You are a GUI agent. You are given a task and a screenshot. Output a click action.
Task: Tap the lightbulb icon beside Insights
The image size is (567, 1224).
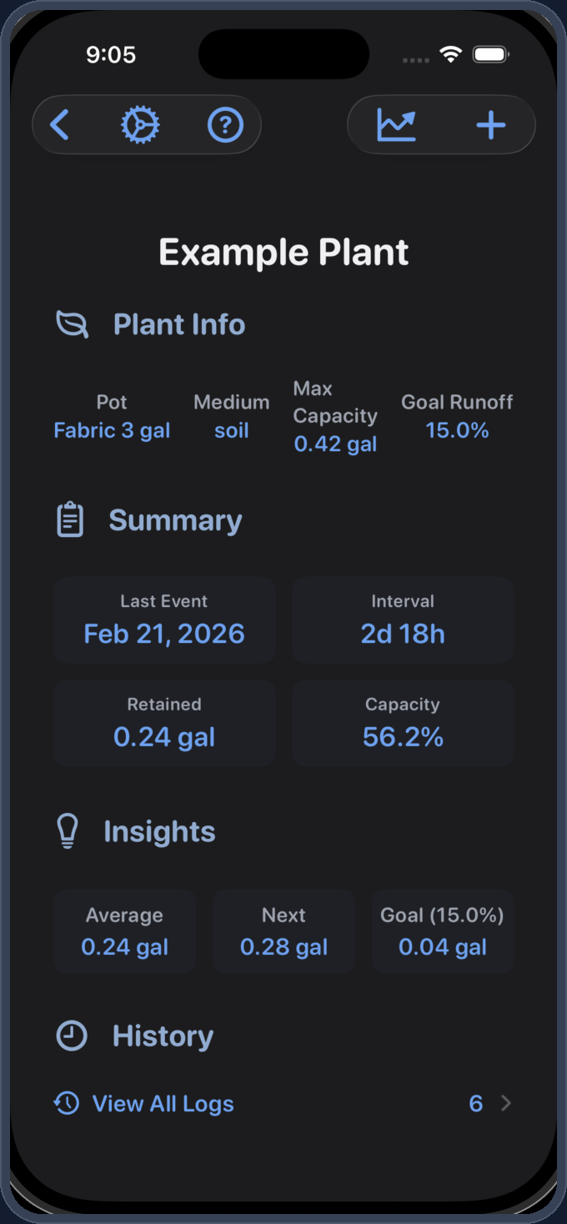68,830
